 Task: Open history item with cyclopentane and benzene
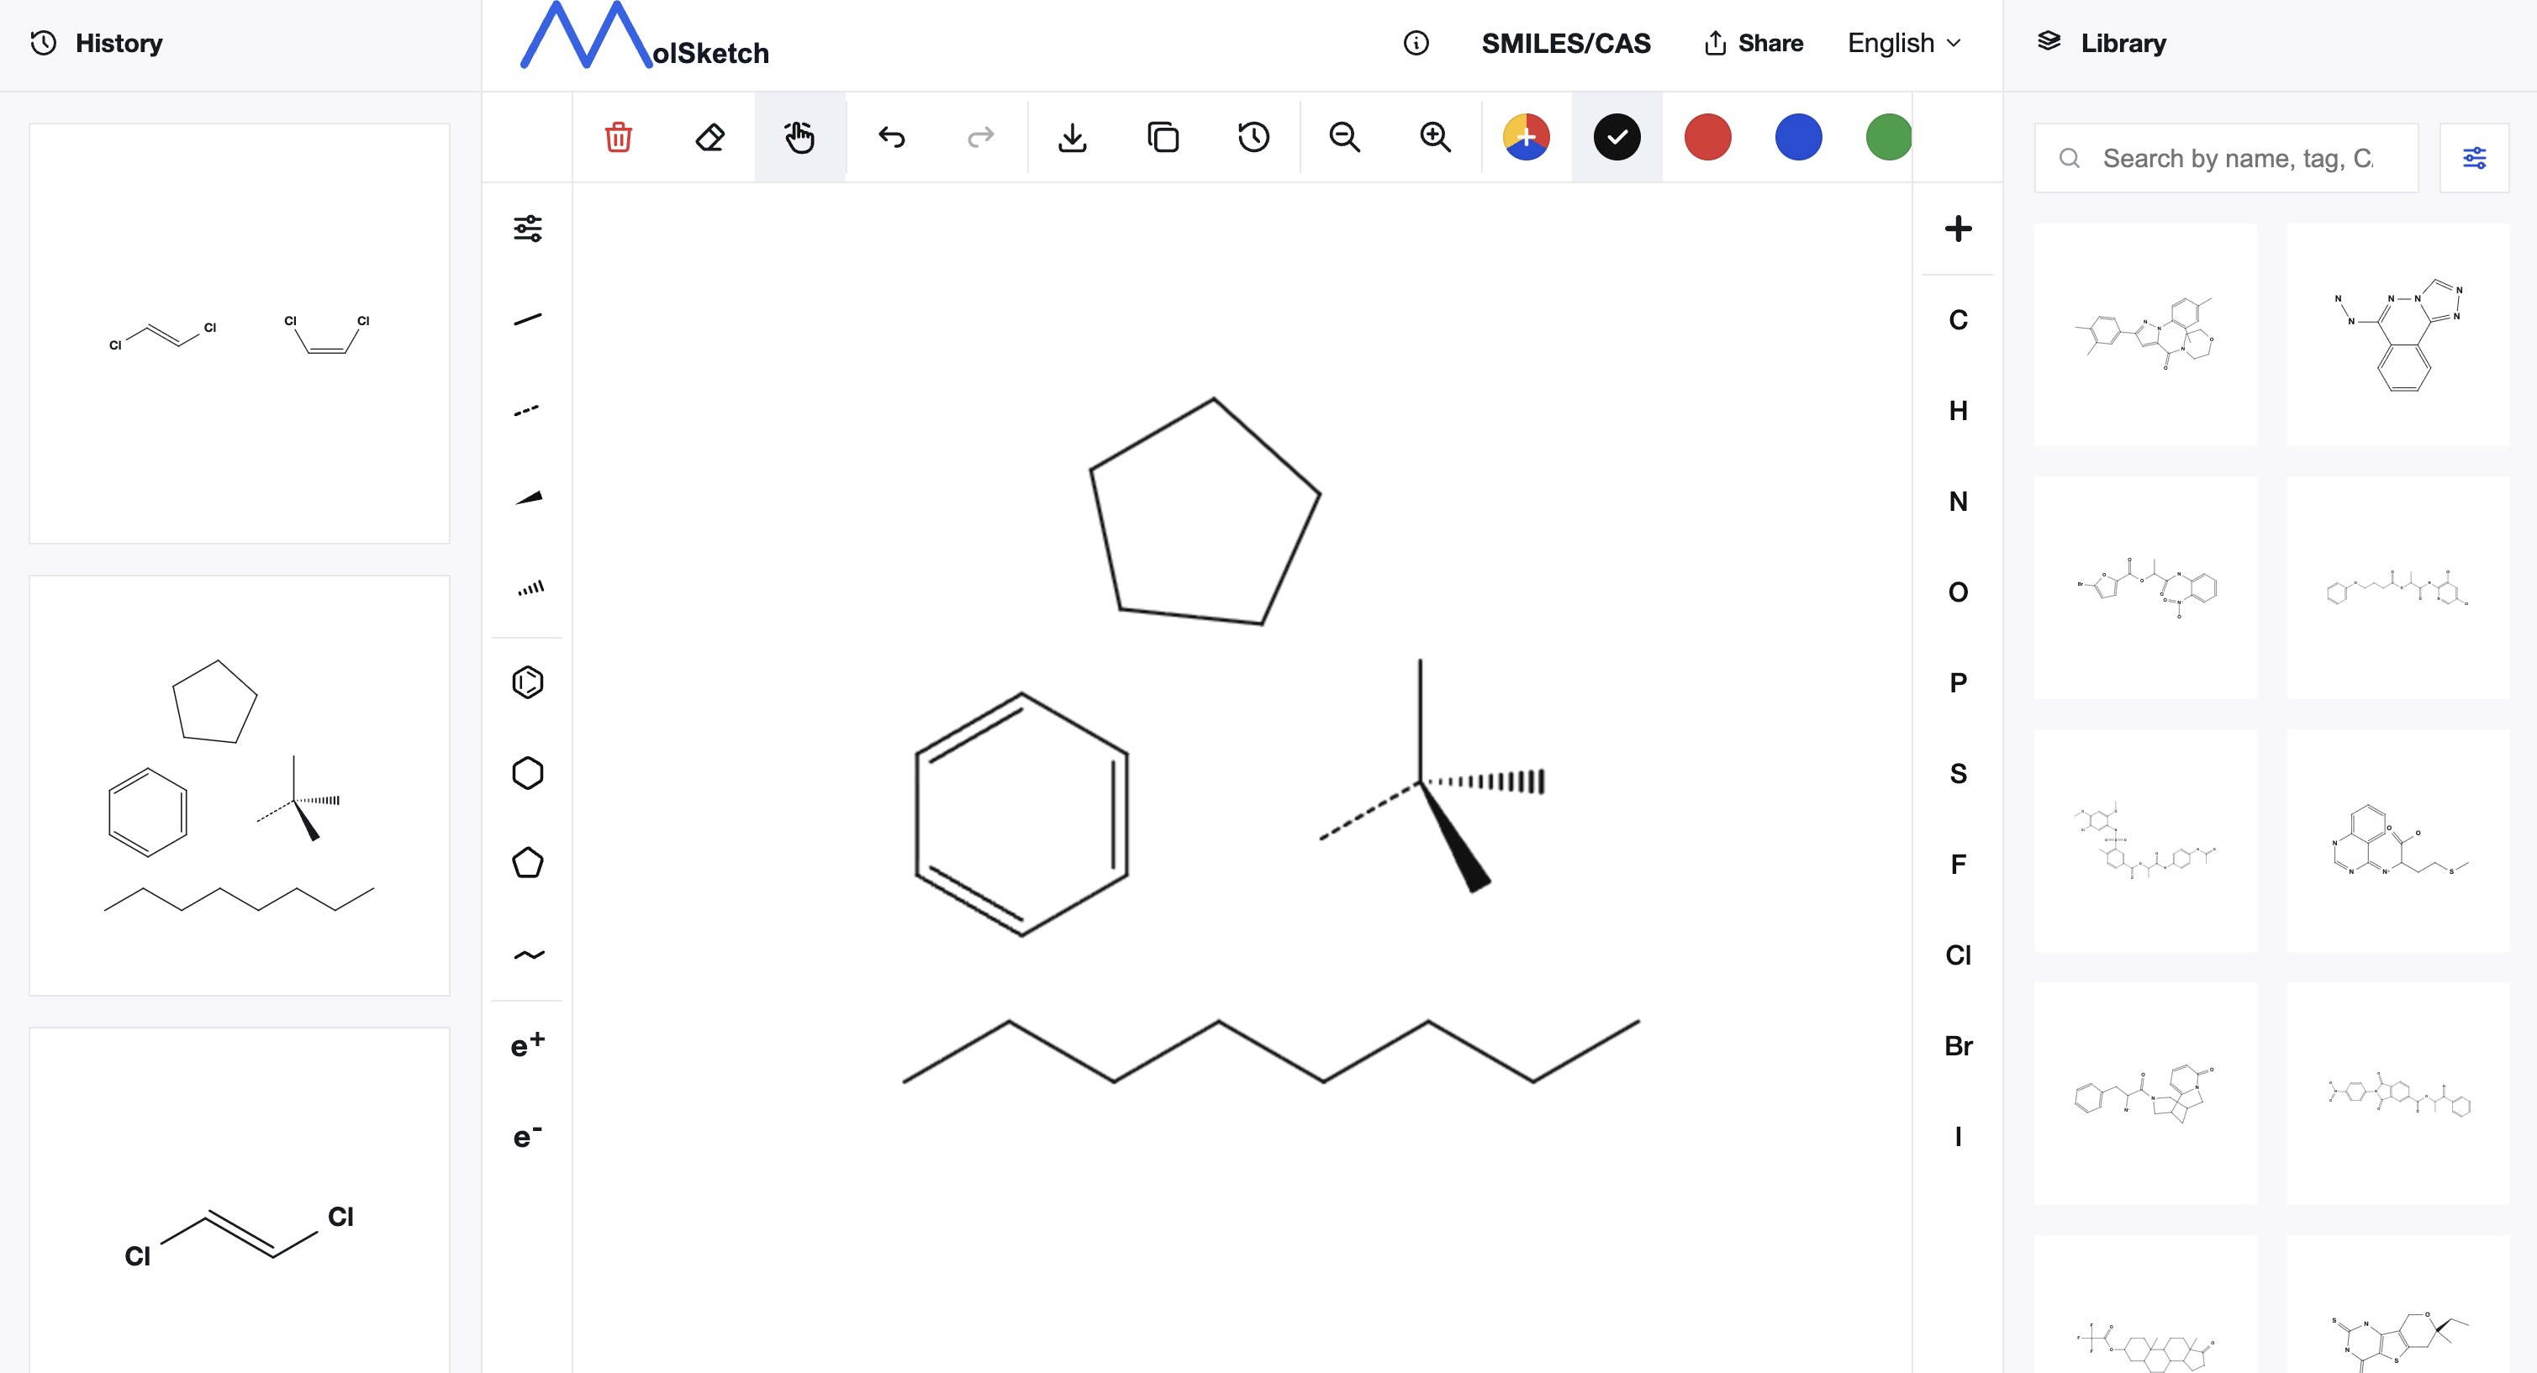pos(240,785)
